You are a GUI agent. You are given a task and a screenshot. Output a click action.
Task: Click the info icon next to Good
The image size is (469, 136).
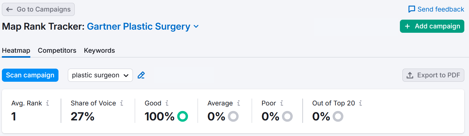click(x=167, y=103)
